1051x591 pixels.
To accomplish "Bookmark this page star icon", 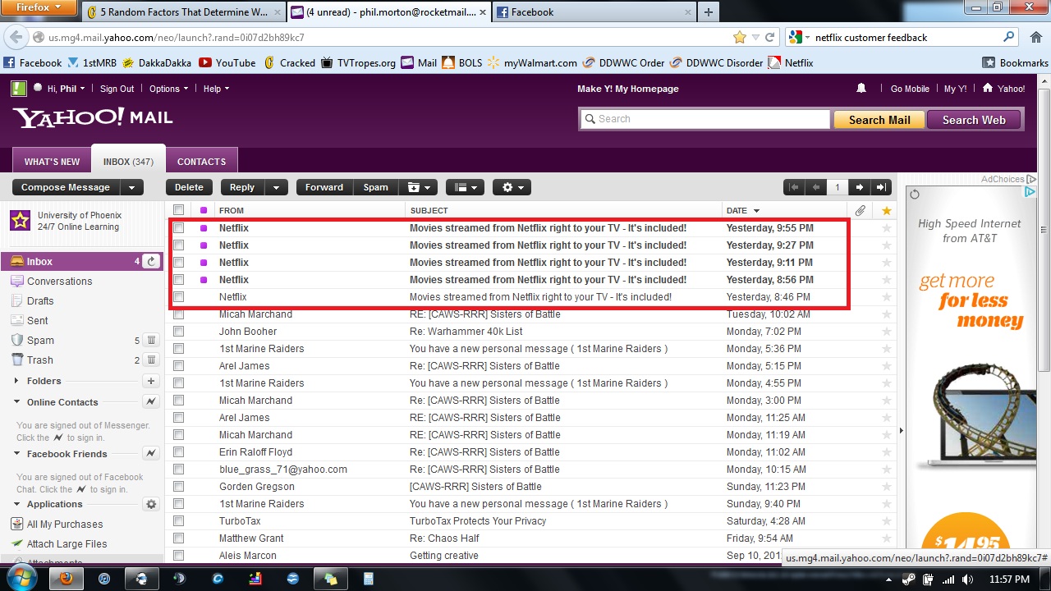I will tap(740, 37).
